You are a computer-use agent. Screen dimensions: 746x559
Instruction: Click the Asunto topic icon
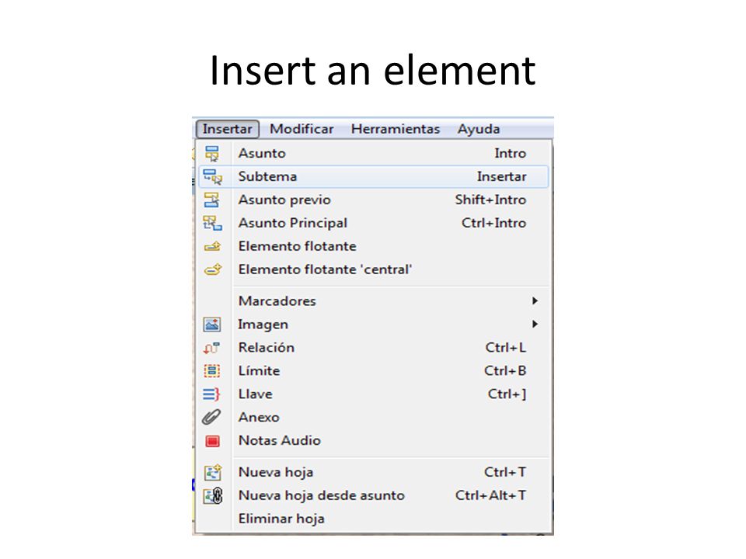coord(211,154)
